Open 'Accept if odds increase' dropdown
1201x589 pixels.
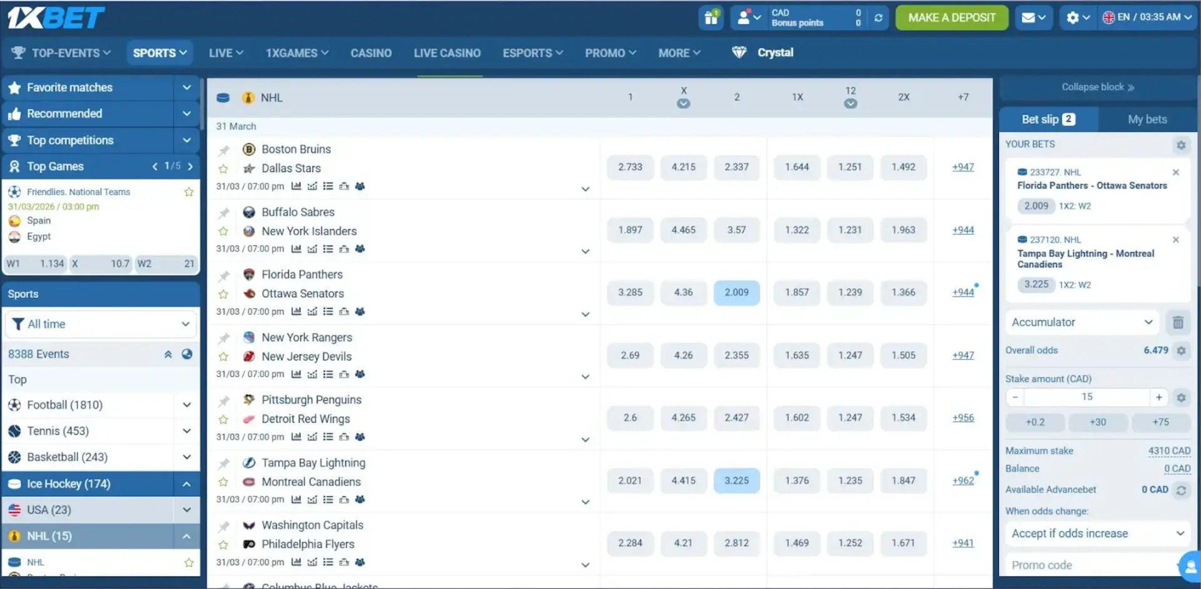[1098, 533]
